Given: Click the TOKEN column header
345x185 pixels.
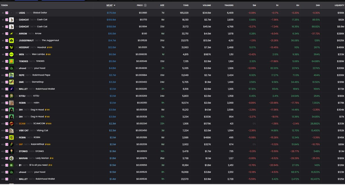Looking at the screenshot, I should (5, 5).
